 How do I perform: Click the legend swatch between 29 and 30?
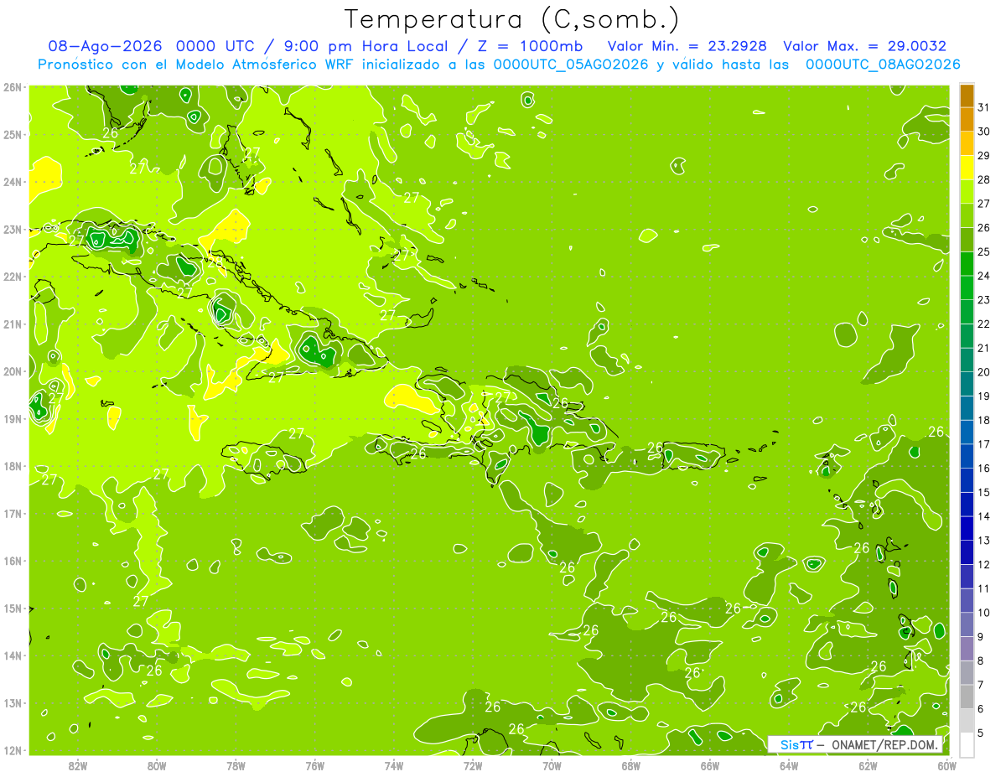coord(967,143)
